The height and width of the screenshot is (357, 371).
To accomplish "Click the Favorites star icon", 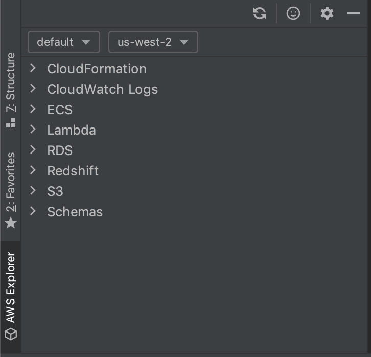I will (11, 223).
